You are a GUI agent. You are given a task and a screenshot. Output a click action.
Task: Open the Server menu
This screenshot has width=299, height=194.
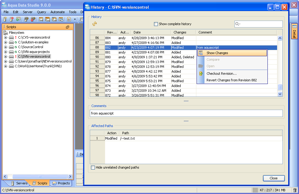(x=28, y=12)
